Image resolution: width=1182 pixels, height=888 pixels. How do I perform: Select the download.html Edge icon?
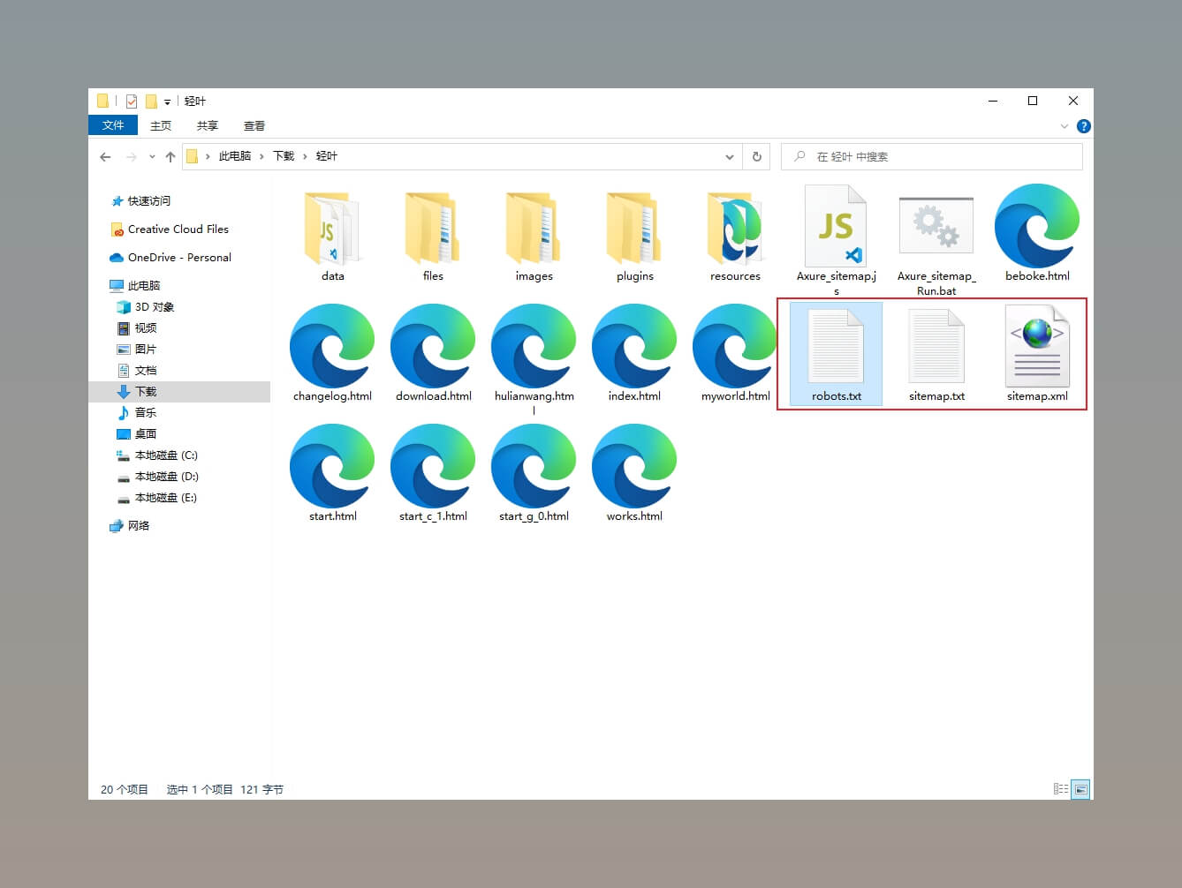pos(433,346)
